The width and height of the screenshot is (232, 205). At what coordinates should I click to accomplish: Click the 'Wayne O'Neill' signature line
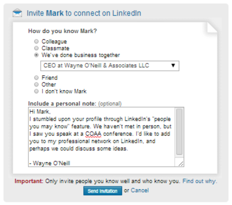tap(50, 164)
